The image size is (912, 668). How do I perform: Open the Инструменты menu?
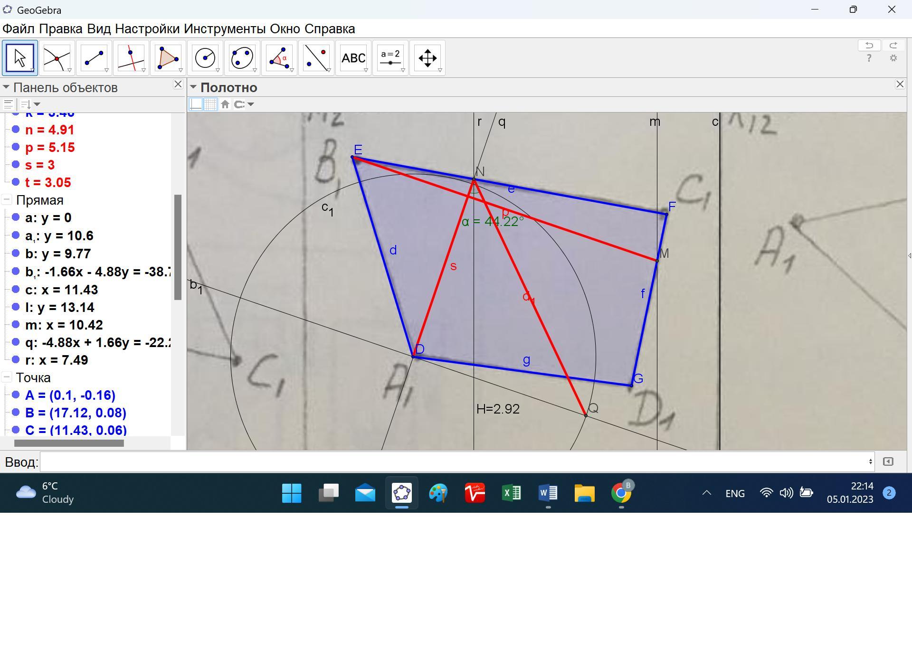(225, 29)
